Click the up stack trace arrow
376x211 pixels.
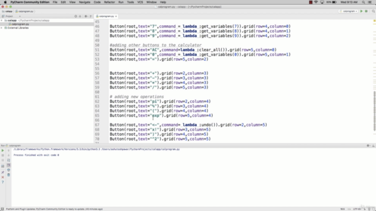point(9,151)
